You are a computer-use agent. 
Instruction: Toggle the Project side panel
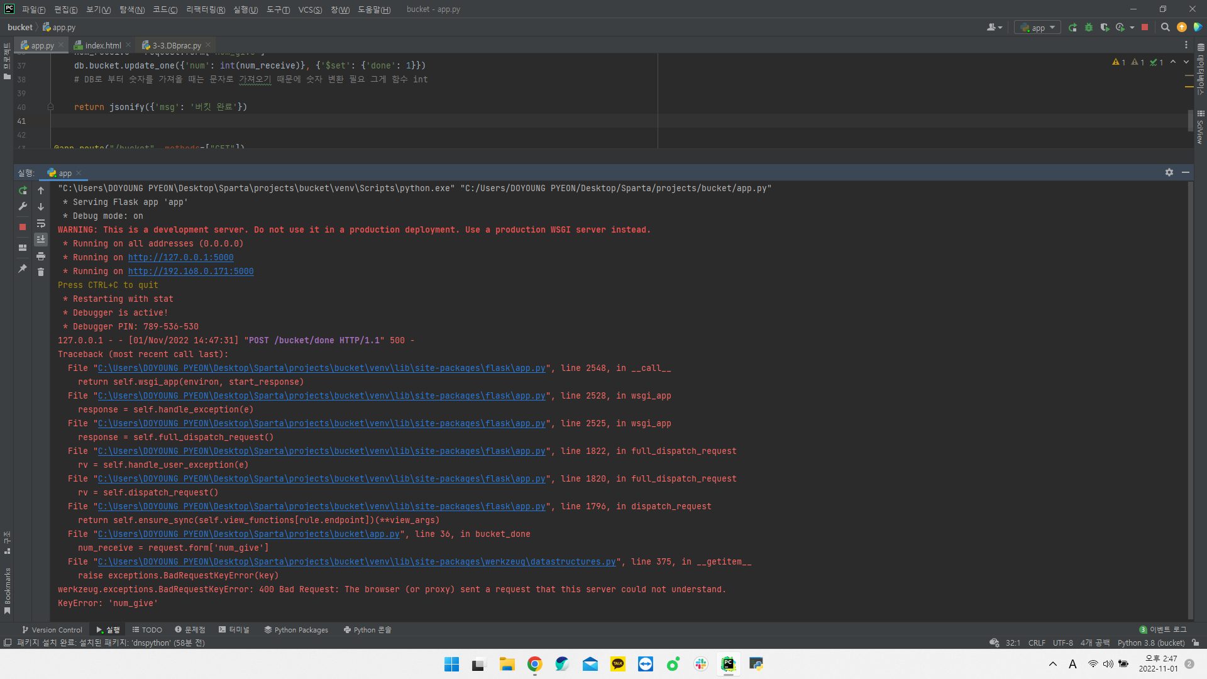coord(7,61)
